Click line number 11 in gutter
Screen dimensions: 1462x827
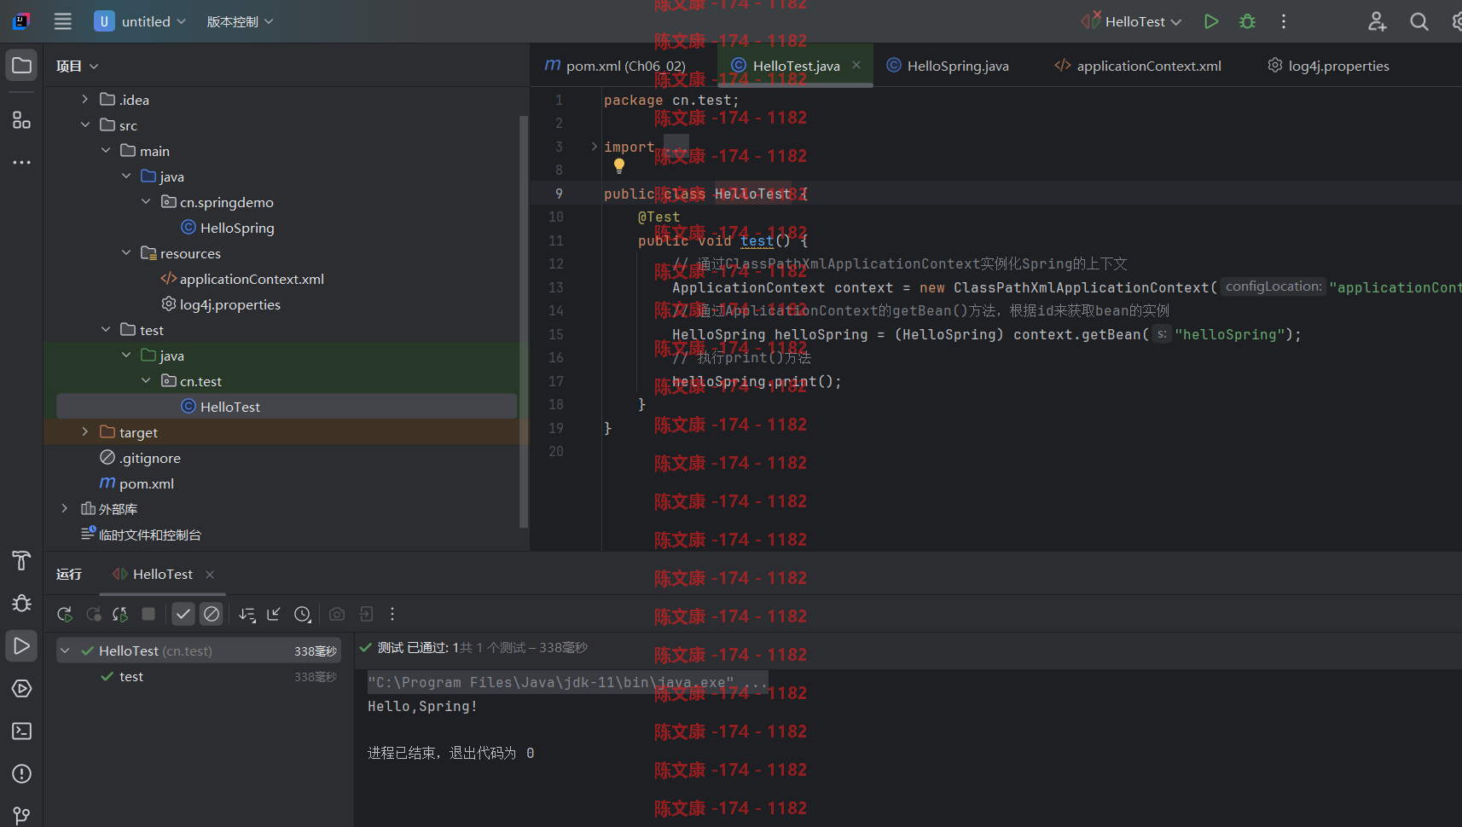coord(555,240)
